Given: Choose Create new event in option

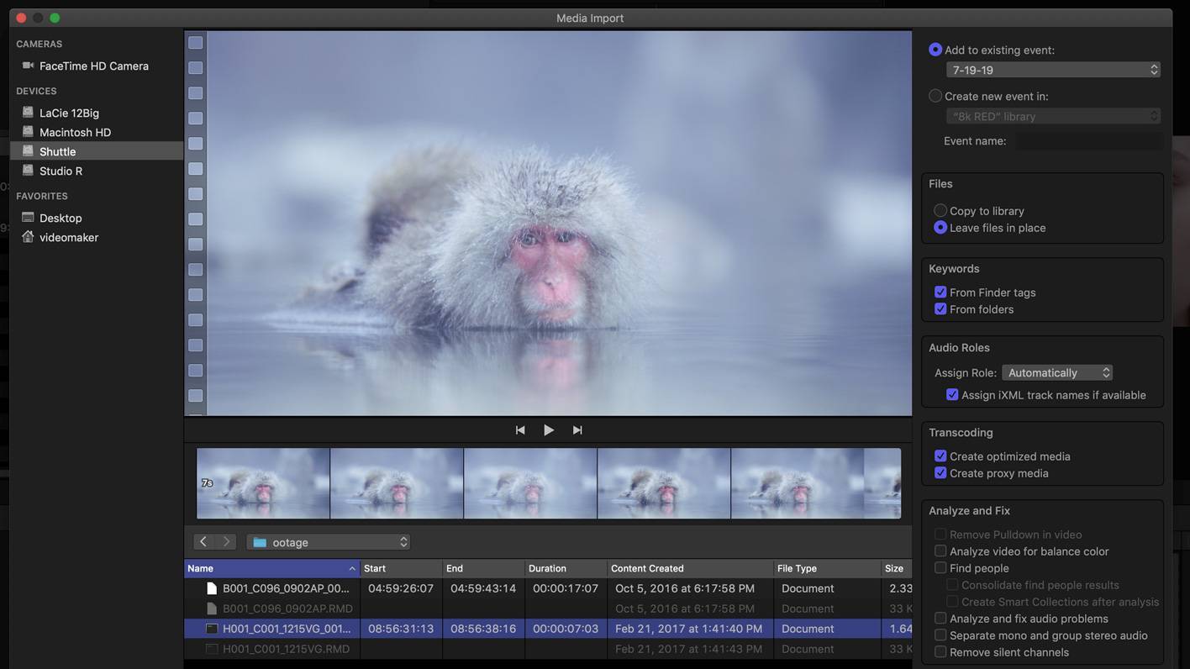Looking at the screenshot, I should pos(935,96).
